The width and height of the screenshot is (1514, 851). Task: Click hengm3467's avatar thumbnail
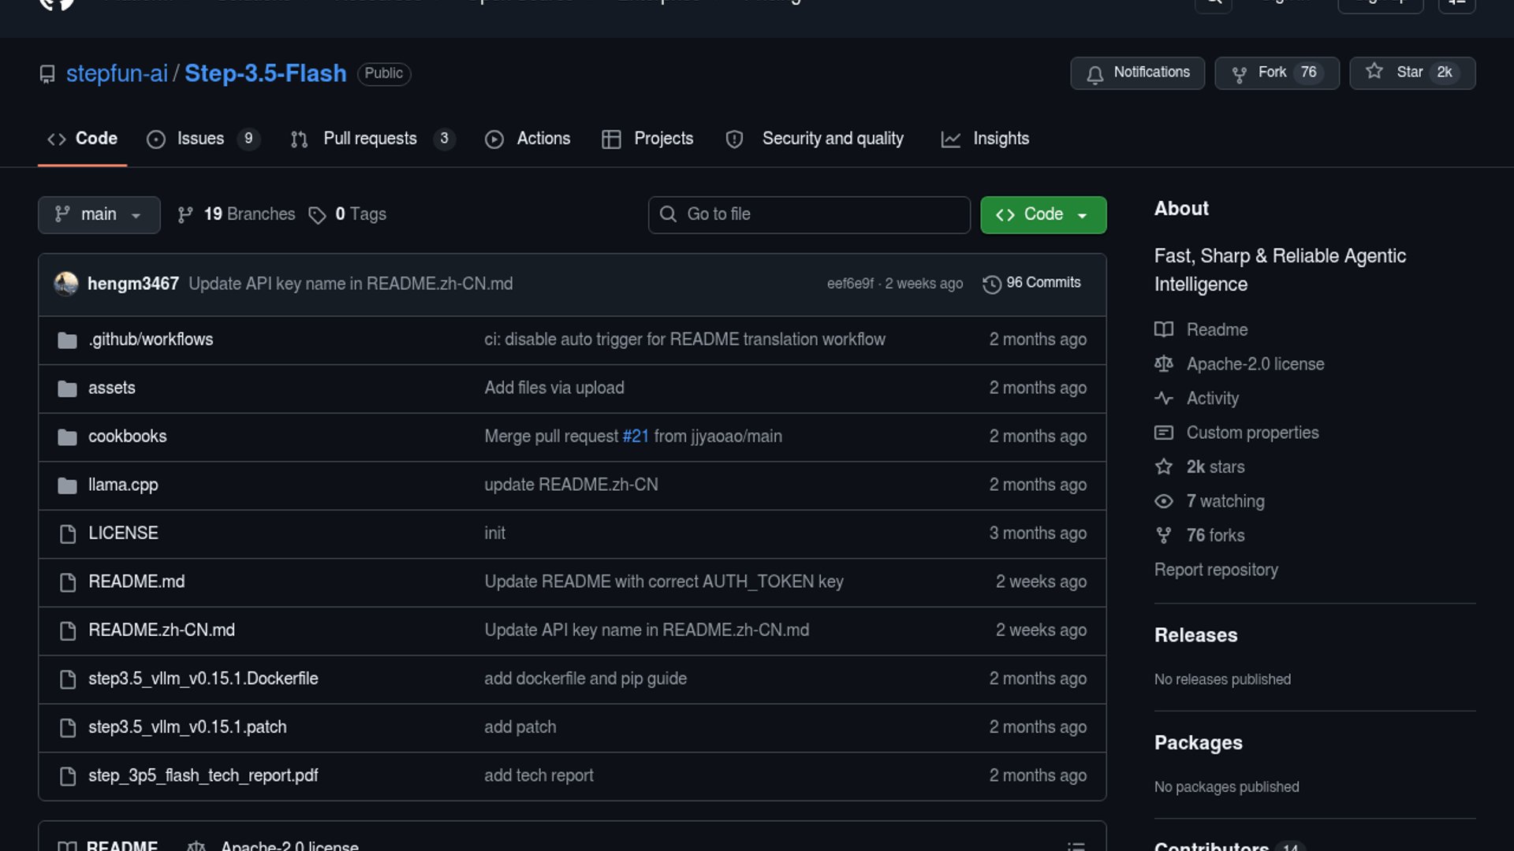tap(66, 284)
